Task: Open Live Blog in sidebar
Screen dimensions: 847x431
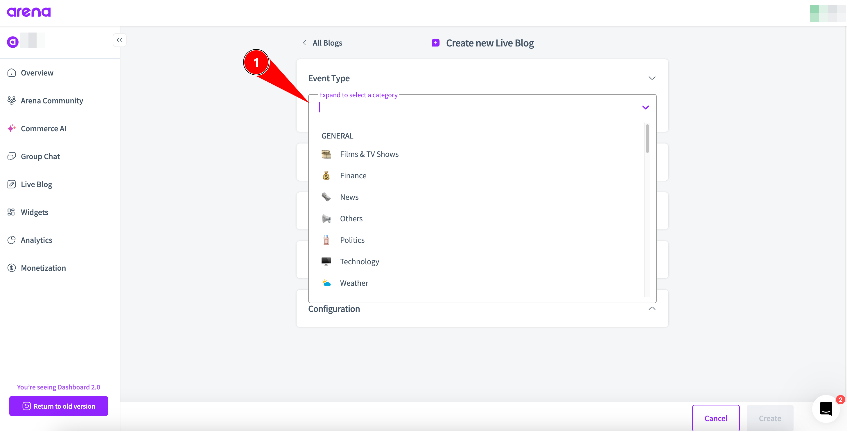Action: coord(36,184)
